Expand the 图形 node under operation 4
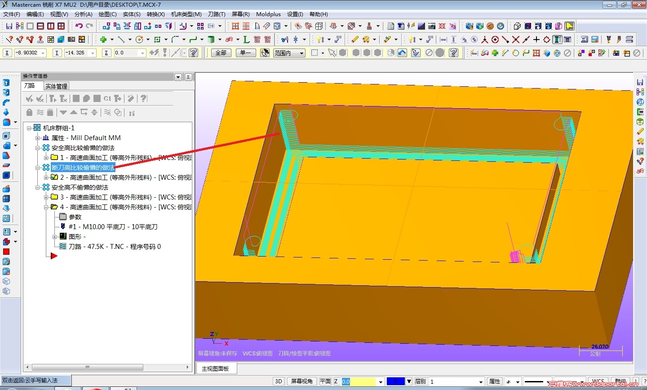 (x=55, y=236)
